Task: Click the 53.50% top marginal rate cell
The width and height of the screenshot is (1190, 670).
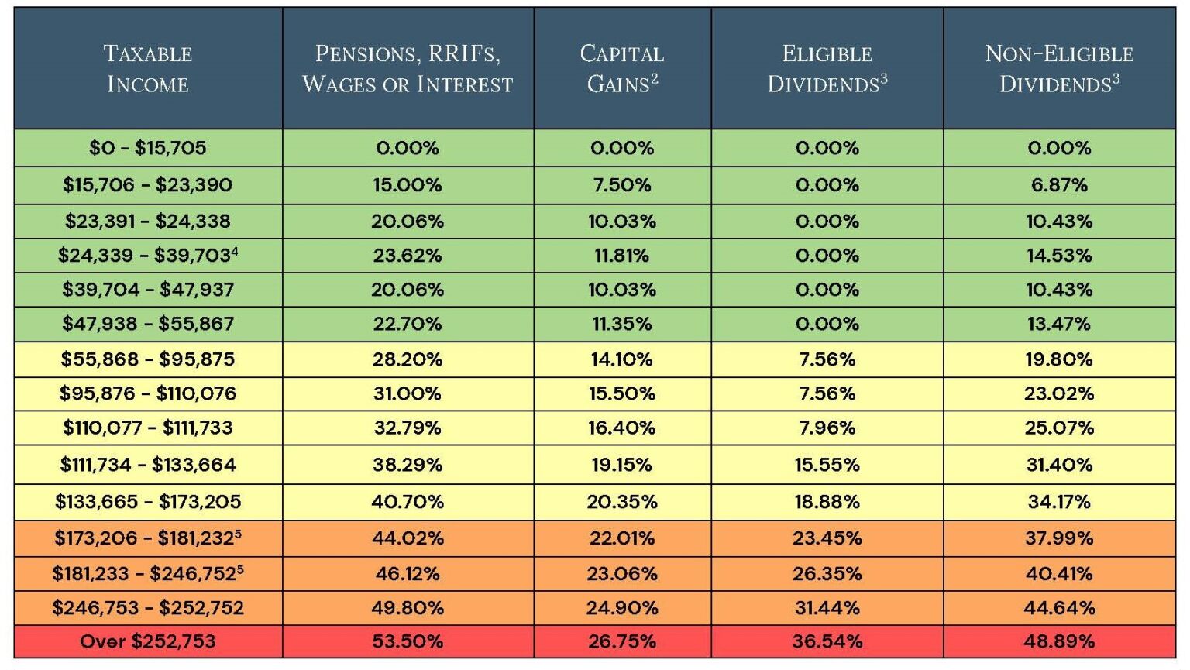Action: click(x=408, y=641)
